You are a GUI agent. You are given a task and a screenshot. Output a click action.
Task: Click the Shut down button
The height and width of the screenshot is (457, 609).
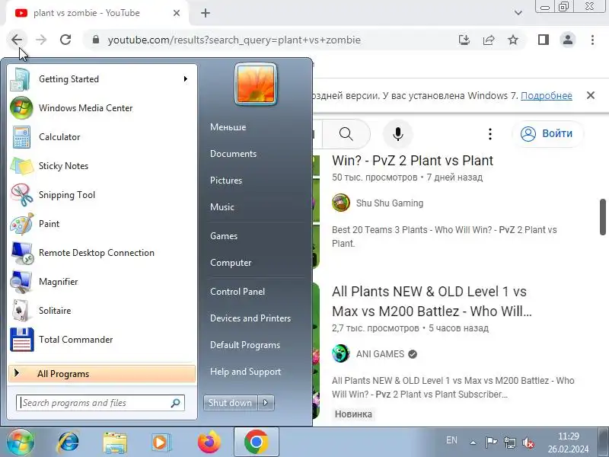tap(231, 403)
